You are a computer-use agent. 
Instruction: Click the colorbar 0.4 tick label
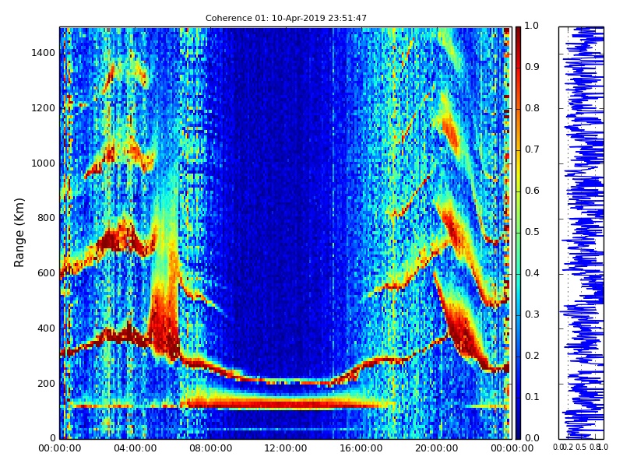532,273
